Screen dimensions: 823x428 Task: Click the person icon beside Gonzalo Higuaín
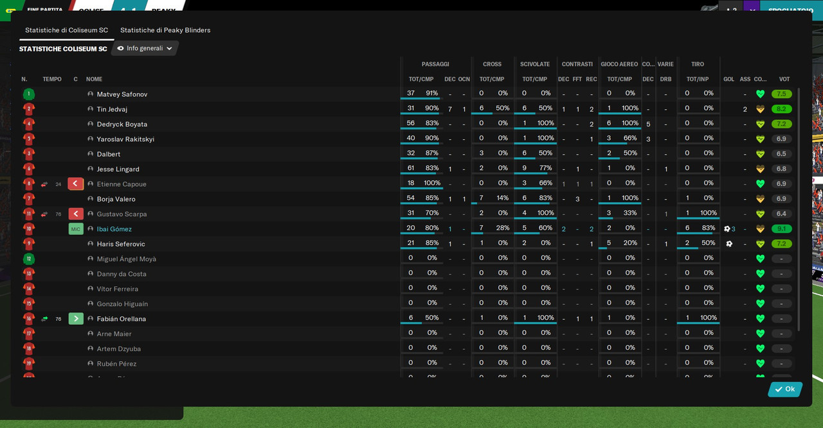tap(91, 304)
